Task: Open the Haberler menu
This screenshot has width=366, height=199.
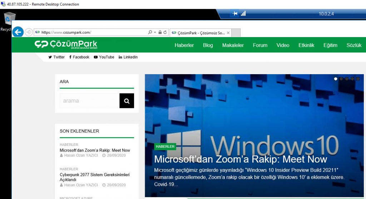Action: [184, 45]
